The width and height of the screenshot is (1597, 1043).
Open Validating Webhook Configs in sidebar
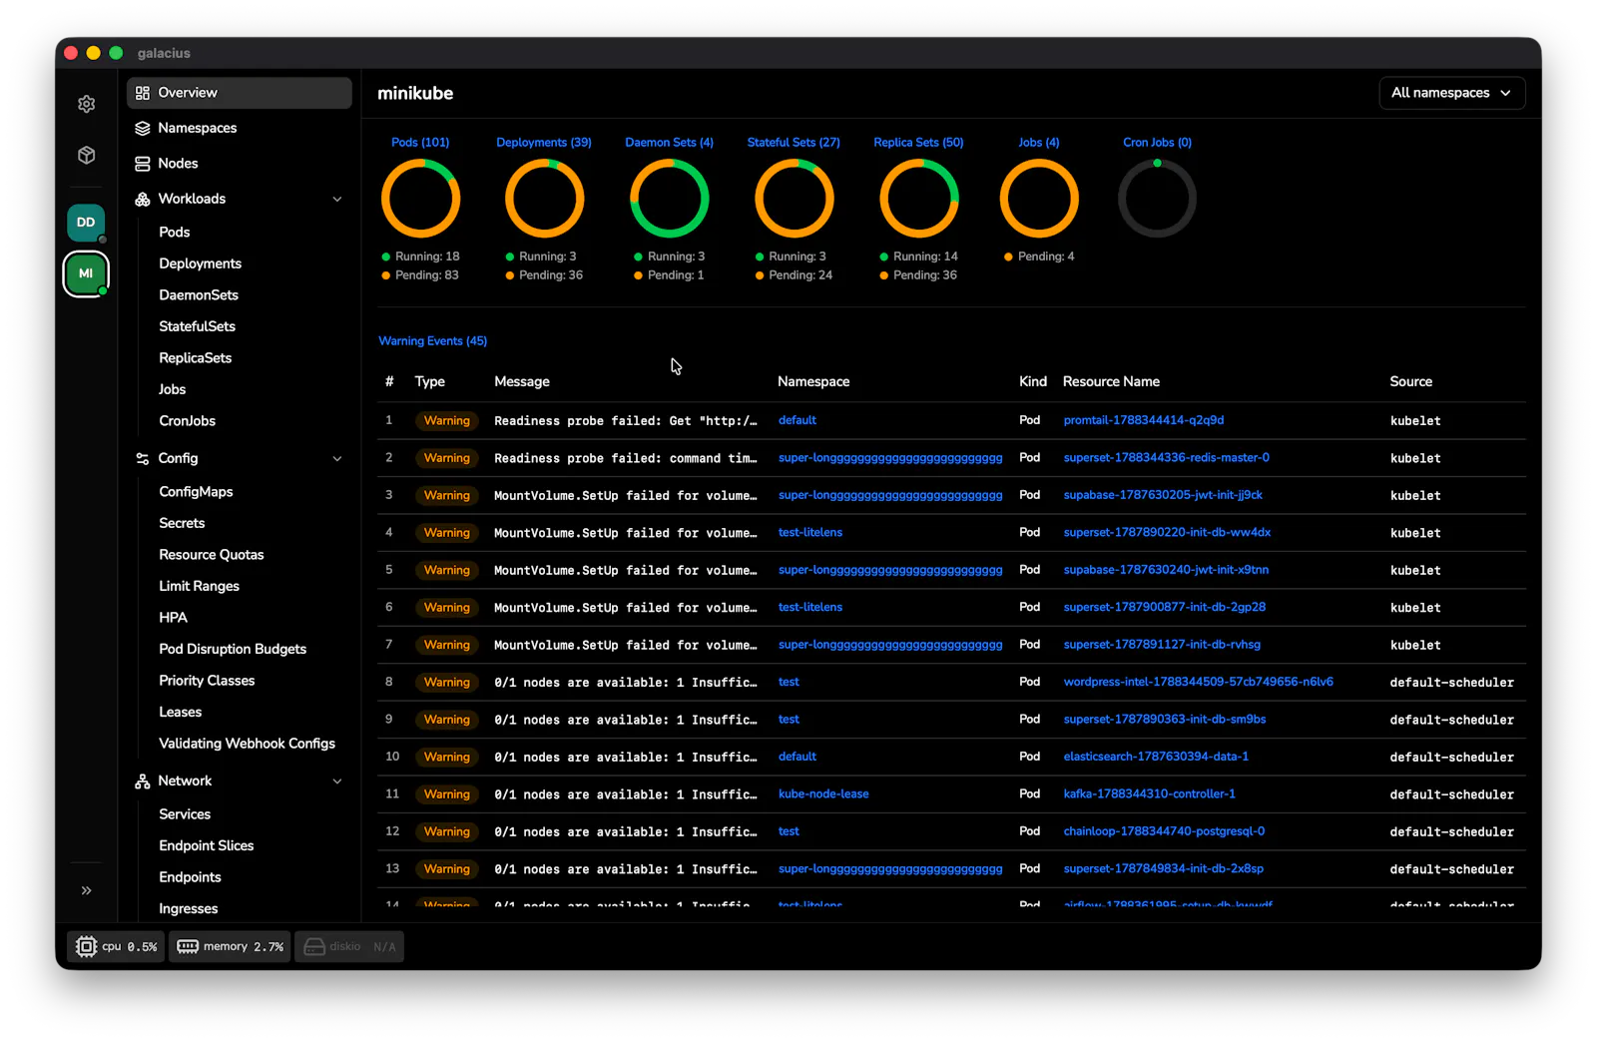click(x=248, y=744)
